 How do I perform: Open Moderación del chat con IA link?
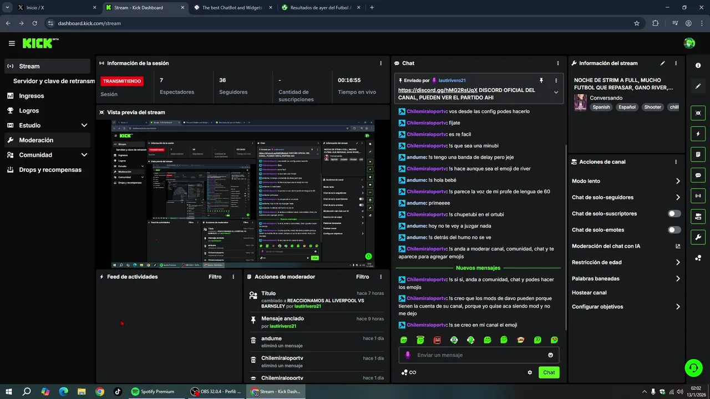pyautogui.click(x=626, y=246)
